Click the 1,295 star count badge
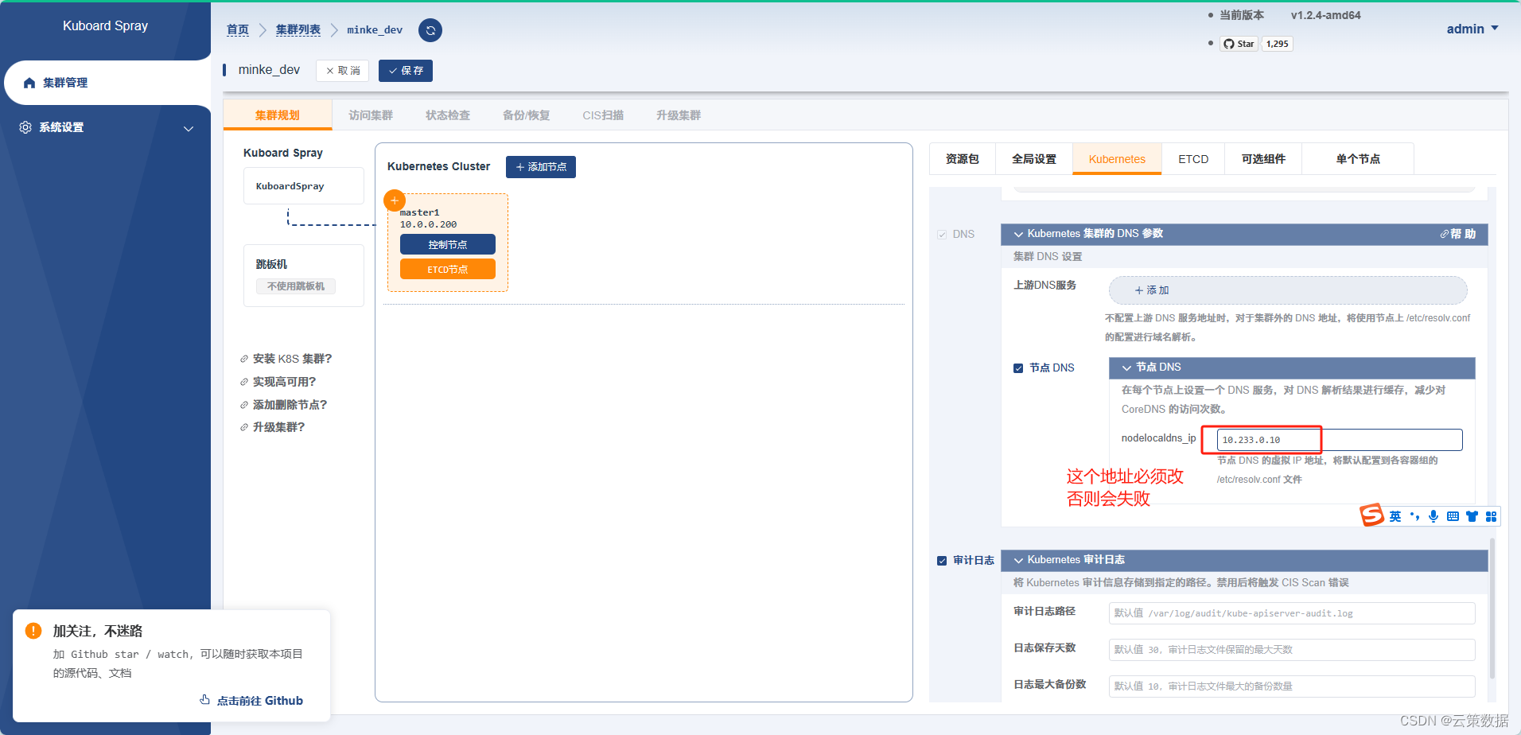 coord(1277,44)
